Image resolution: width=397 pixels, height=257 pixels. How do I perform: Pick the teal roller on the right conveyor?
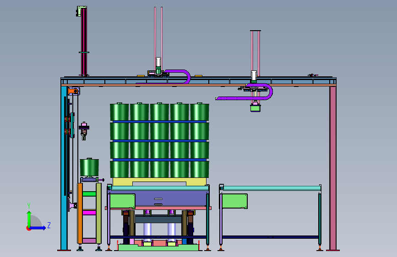(x=272, y=188)
